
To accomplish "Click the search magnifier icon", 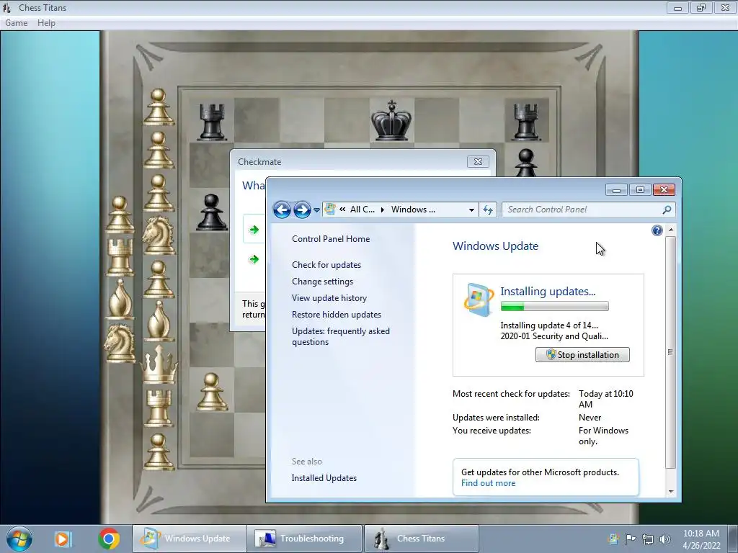I will point(667,210).
